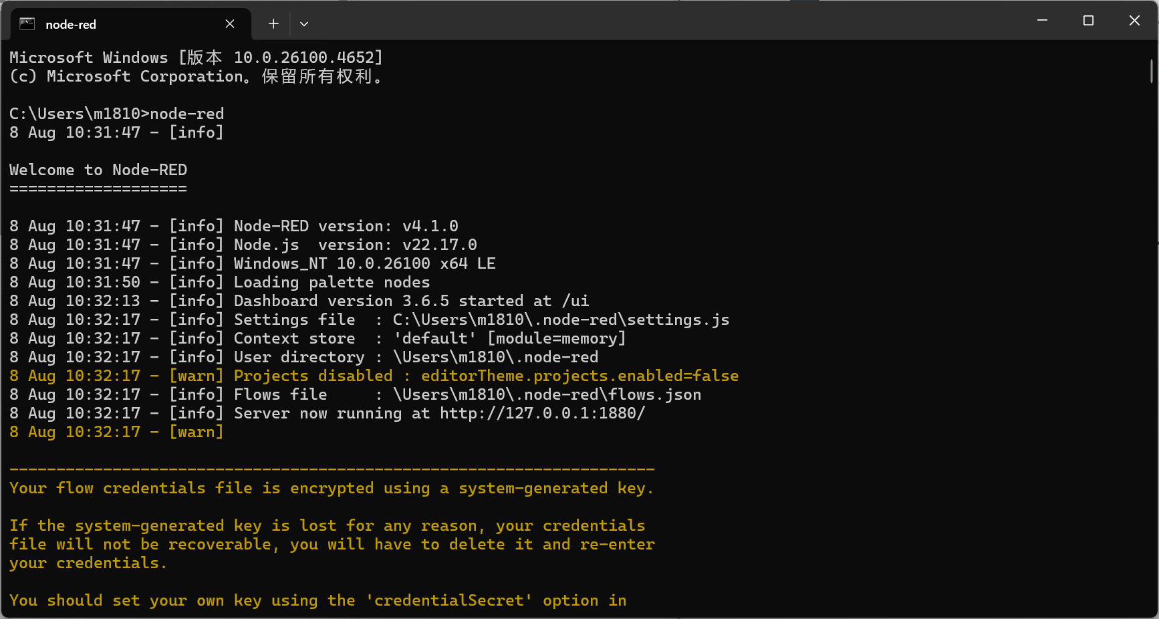Click the Welcome to Node-RED banner text
The height and width of the screenshot is (619, 1159).
pyautogui.click(x=98, y=170)
